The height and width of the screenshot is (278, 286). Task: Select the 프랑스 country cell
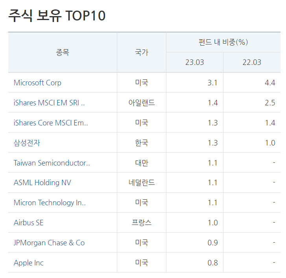point(142,223)
